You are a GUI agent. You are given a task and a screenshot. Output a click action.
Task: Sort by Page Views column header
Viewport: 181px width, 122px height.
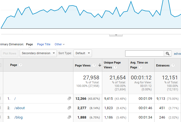[83, 65]
